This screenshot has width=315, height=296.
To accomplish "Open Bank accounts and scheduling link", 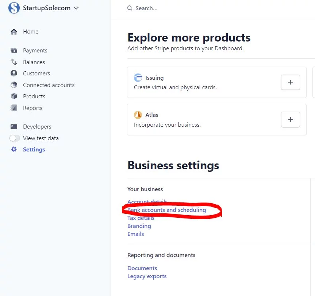I will pos(166,210).
